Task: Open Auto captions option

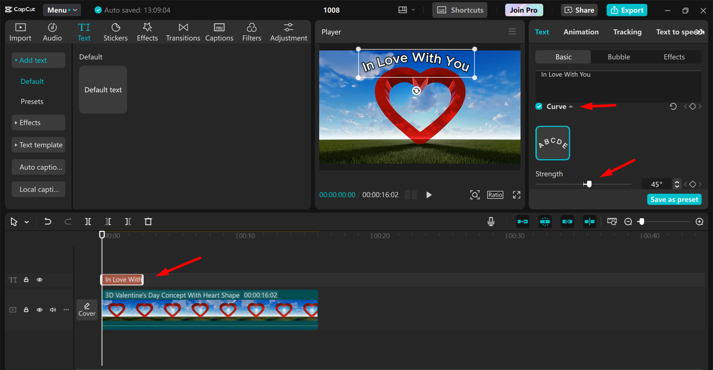Action: click(38, 167)
